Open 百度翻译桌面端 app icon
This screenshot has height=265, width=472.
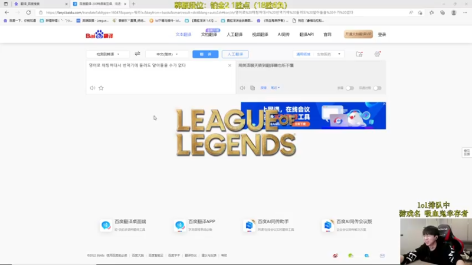tap(106, 226)
